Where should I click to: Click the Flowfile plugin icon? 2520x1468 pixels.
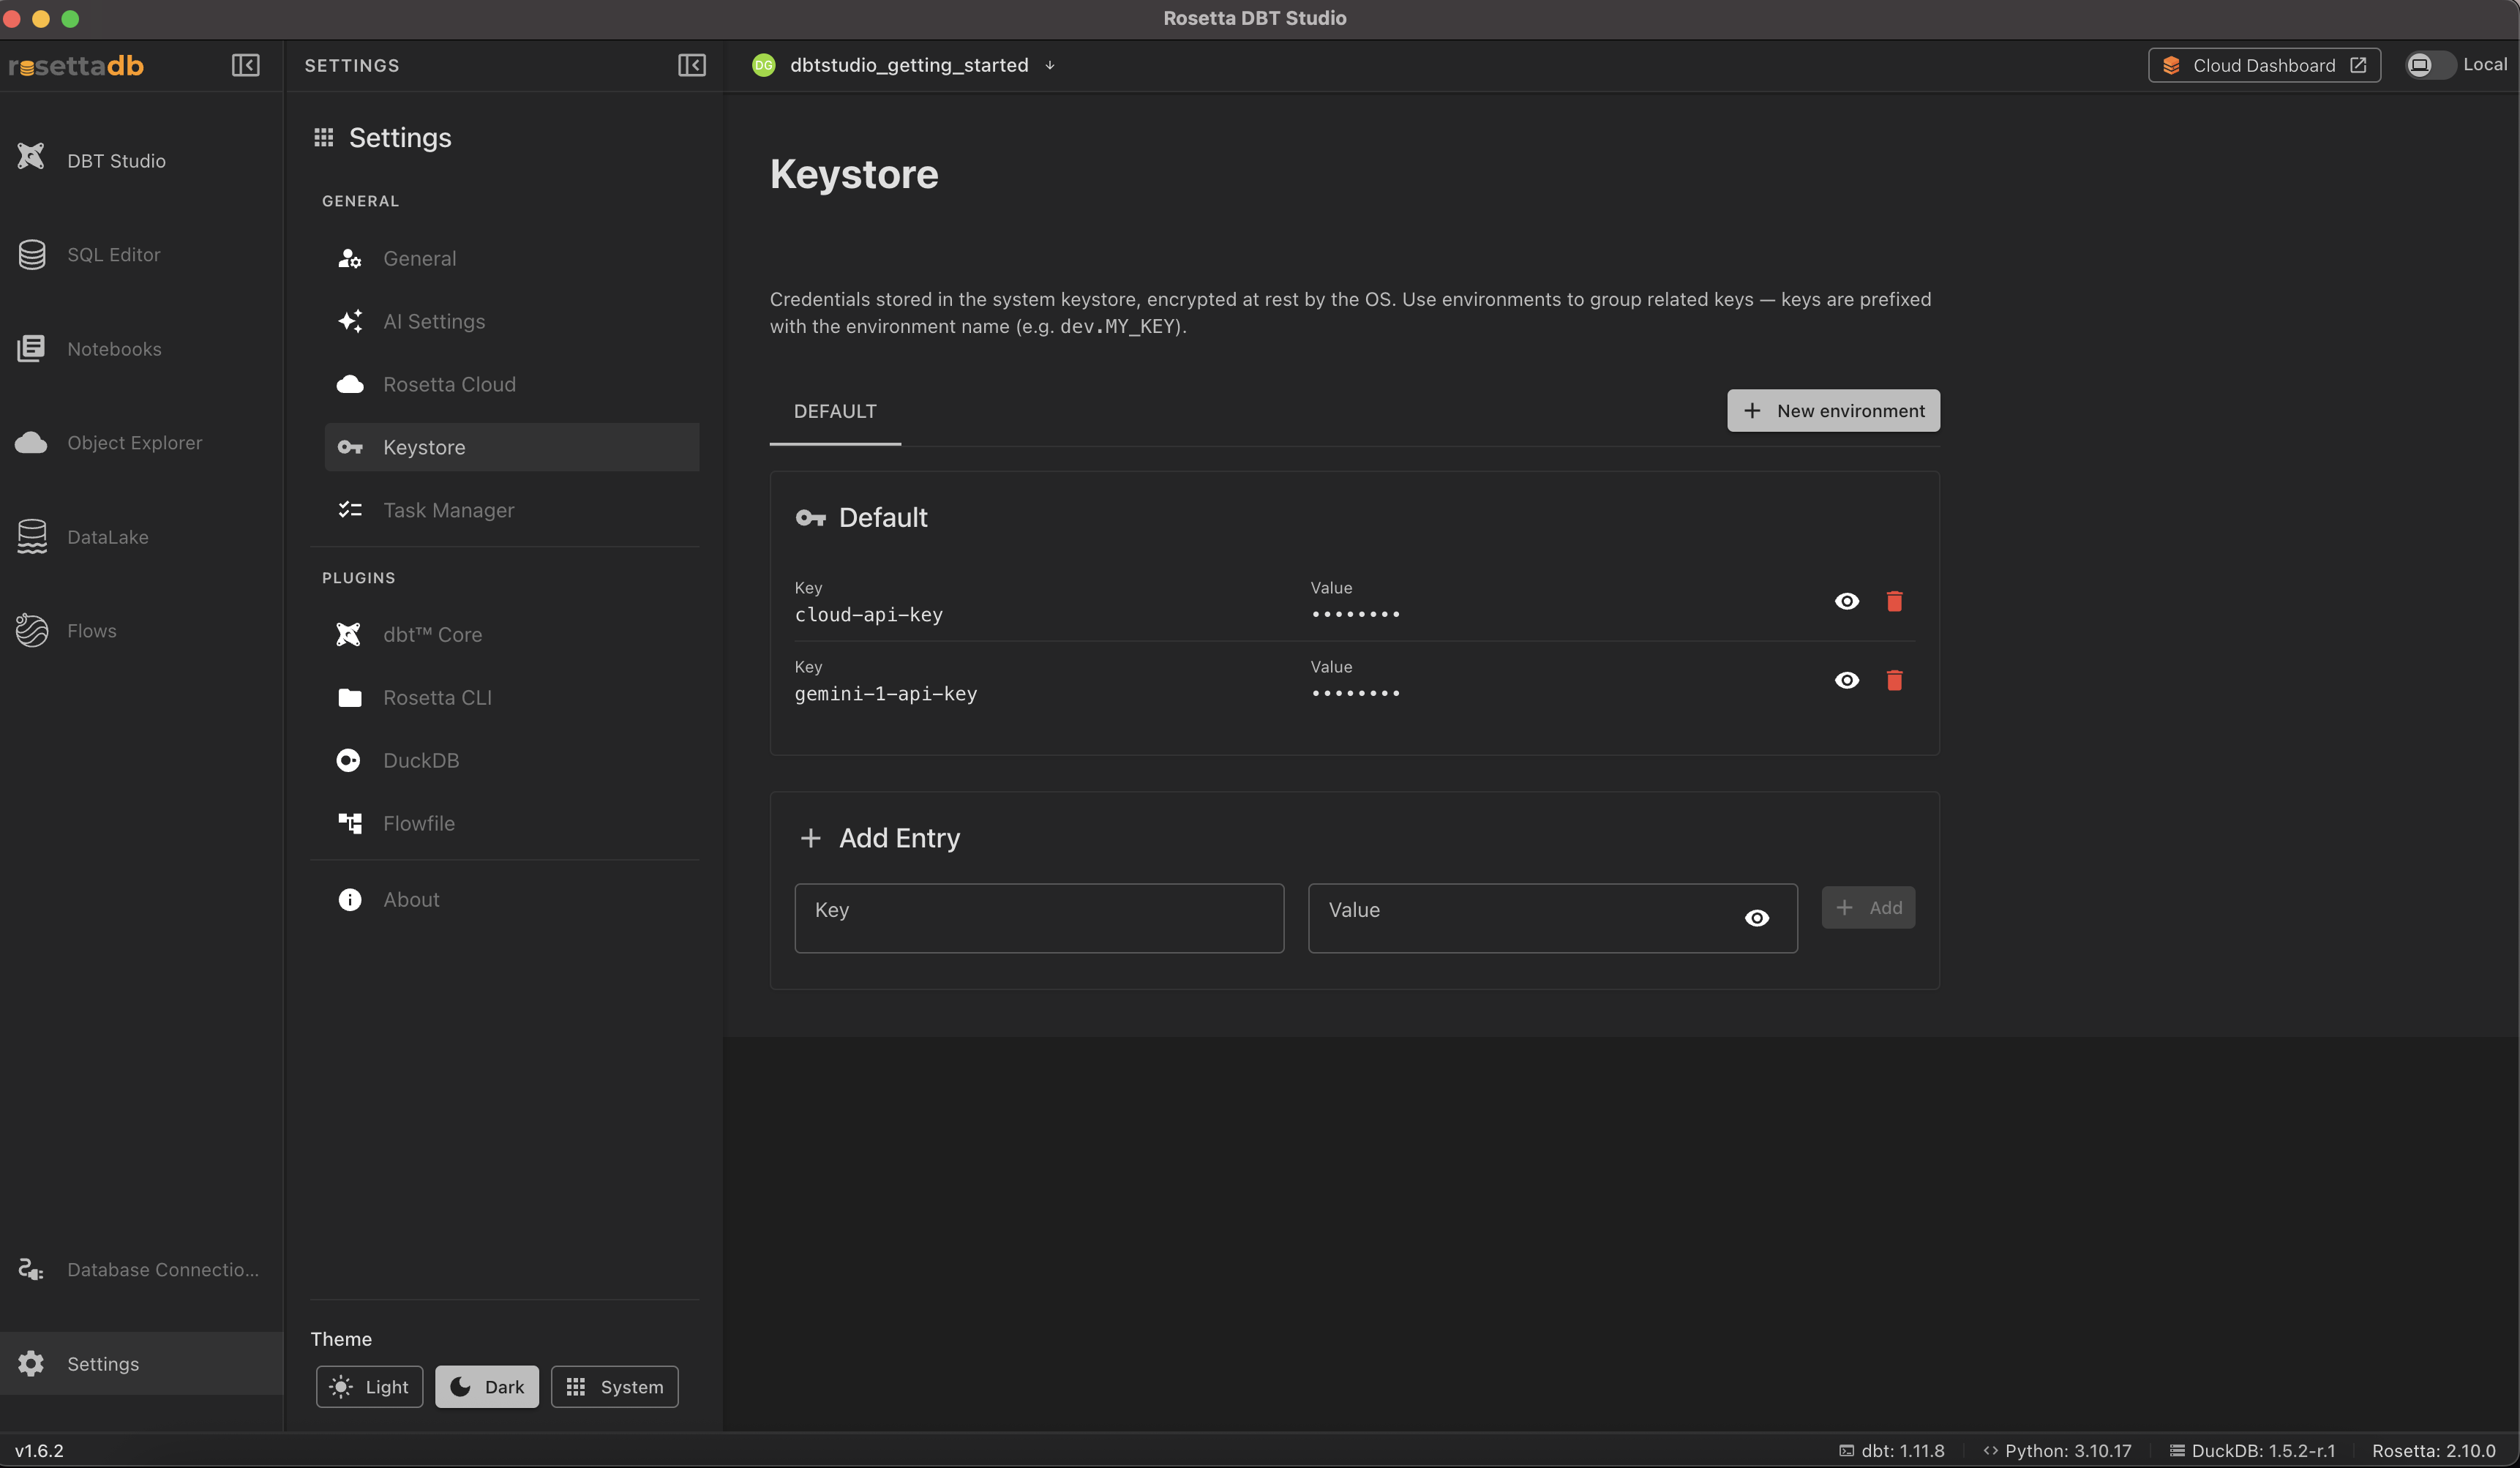349,823
